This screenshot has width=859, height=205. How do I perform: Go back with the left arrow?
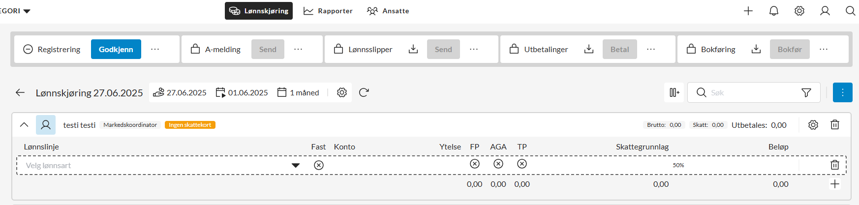tap(20, 92)
